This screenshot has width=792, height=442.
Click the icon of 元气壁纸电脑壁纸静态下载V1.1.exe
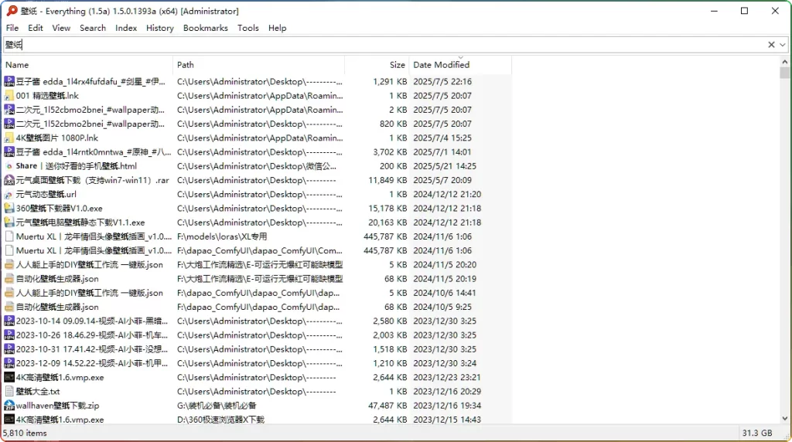click(9, 222)
